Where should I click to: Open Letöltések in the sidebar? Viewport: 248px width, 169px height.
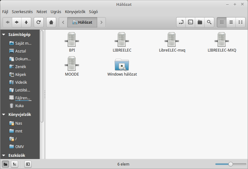pyautogui.click(x=20, y=90)
